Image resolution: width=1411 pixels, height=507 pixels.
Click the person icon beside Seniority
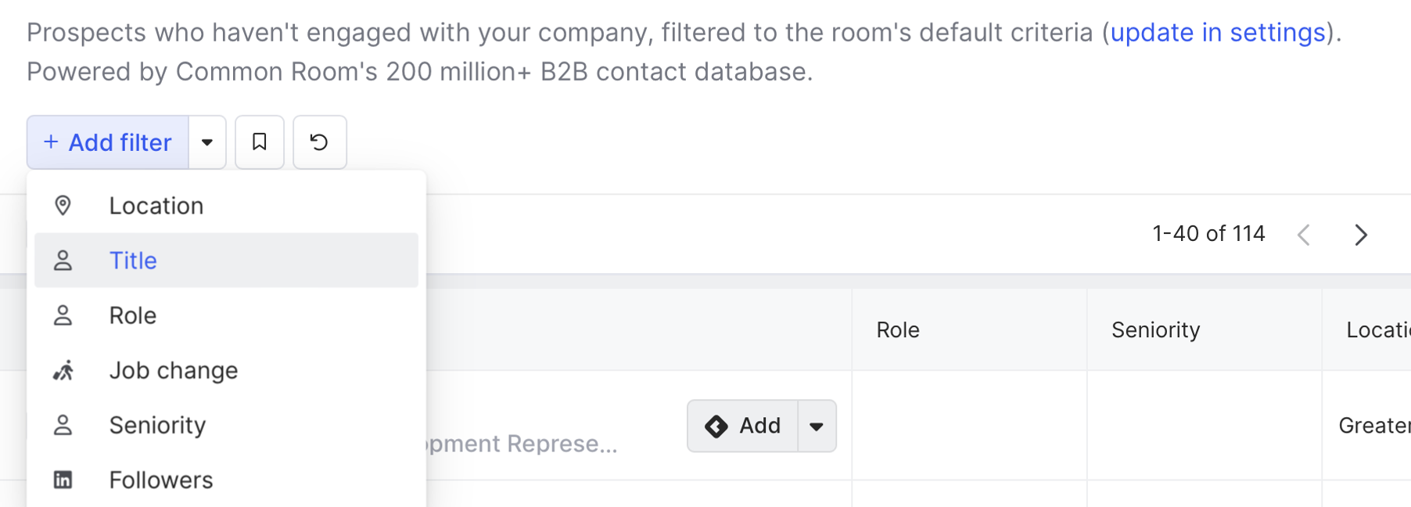coord(63,425)
